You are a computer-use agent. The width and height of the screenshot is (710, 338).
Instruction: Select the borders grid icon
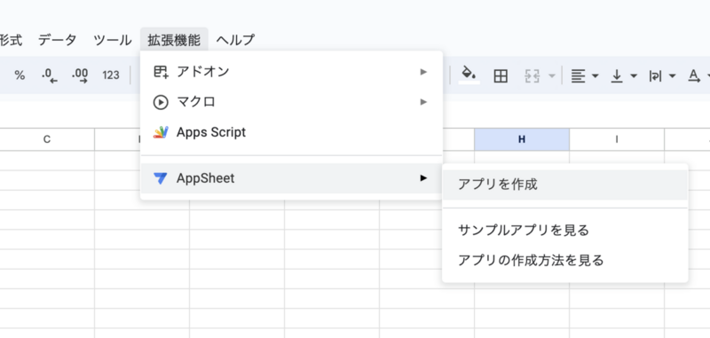pos(501,76)
